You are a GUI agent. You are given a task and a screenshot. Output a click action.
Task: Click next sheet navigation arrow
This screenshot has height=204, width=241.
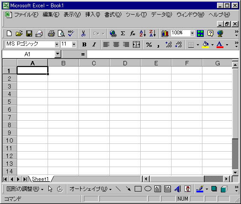(18, 179)
